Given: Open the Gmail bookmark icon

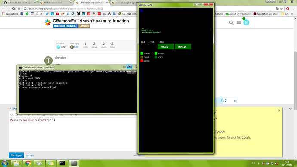Looking at the screenshot, I should coord(63,14).
